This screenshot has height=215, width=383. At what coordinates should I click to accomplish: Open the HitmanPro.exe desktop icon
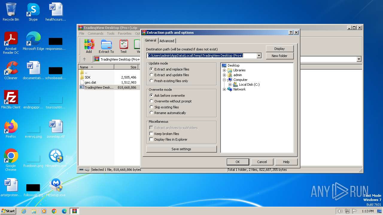[x=56, y=158]
